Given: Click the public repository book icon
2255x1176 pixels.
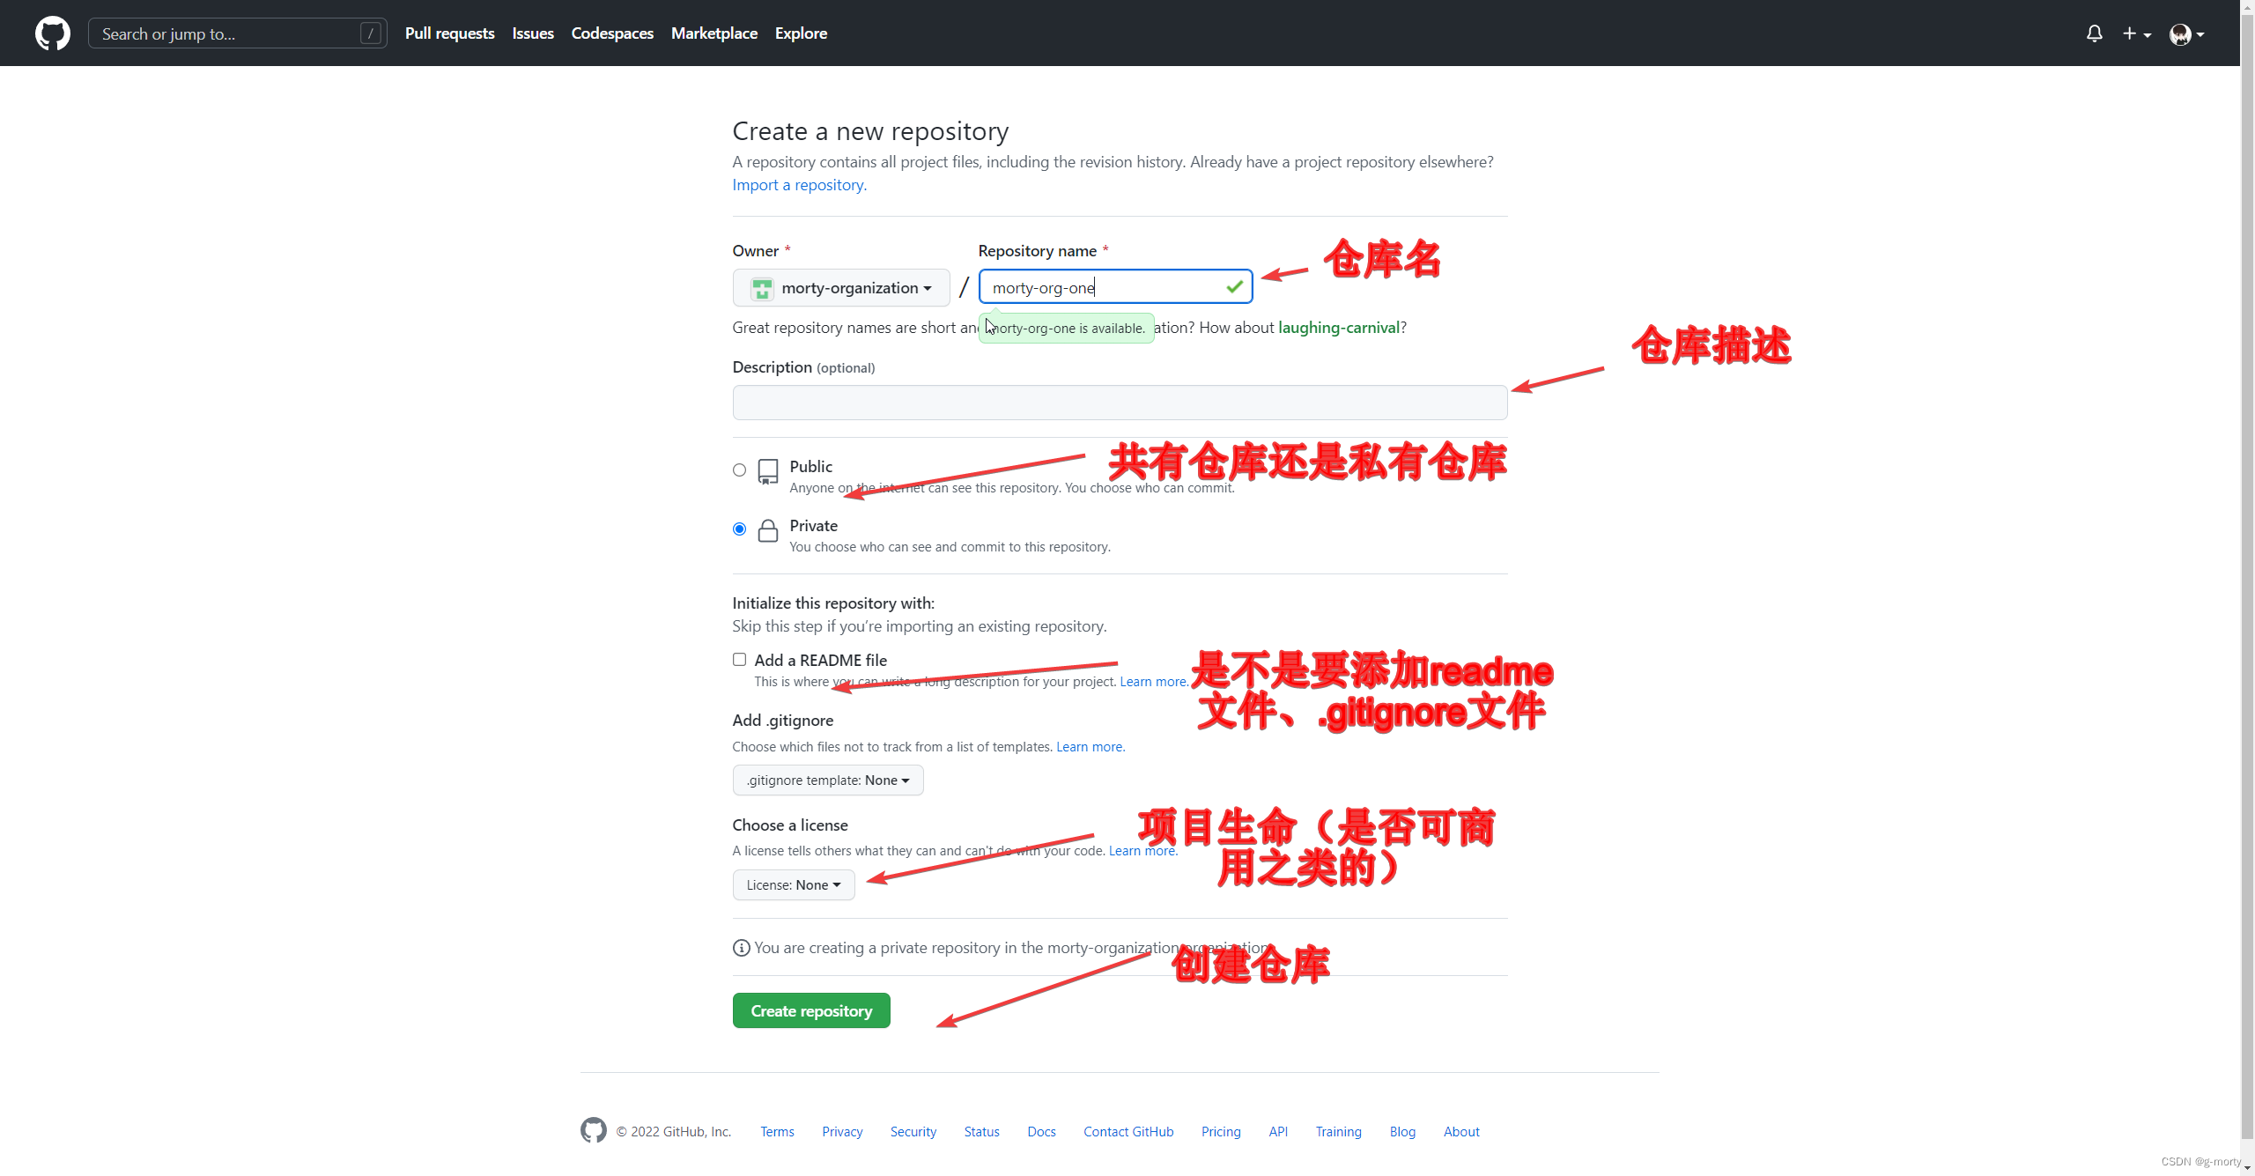Looking at the screenshot, I should (768, 471).
